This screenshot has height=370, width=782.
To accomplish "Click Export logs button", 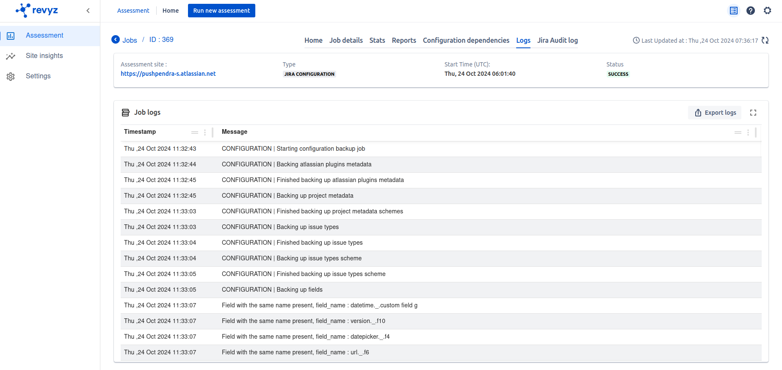I will pos(715,113).
